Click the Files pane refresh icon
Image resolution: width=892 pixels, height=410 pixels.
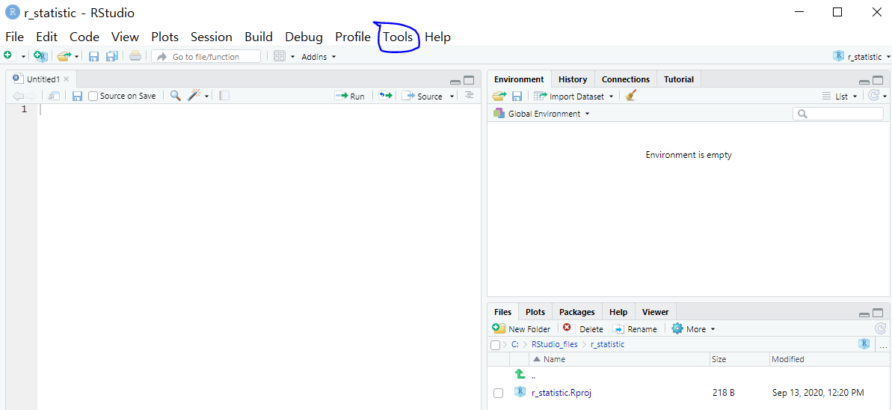(x=880, y=328)
